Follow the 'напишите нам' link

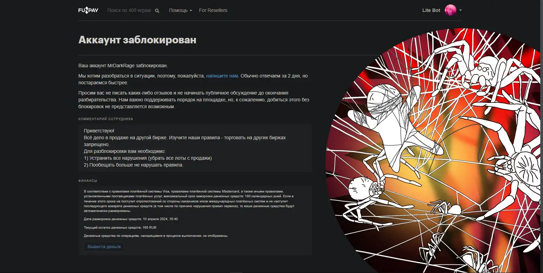point(222,76)
